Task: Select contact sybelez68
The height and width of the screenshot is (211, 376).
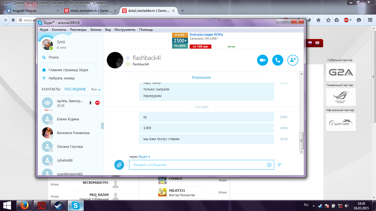Action: coord(70,160)
